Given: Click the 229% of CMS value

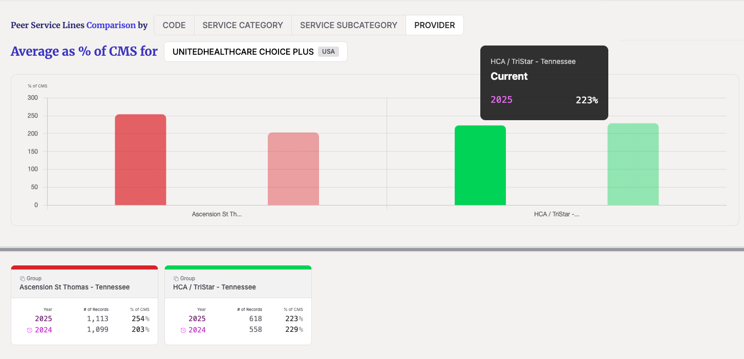Looking at the screenshot, I should click(293, 330).
